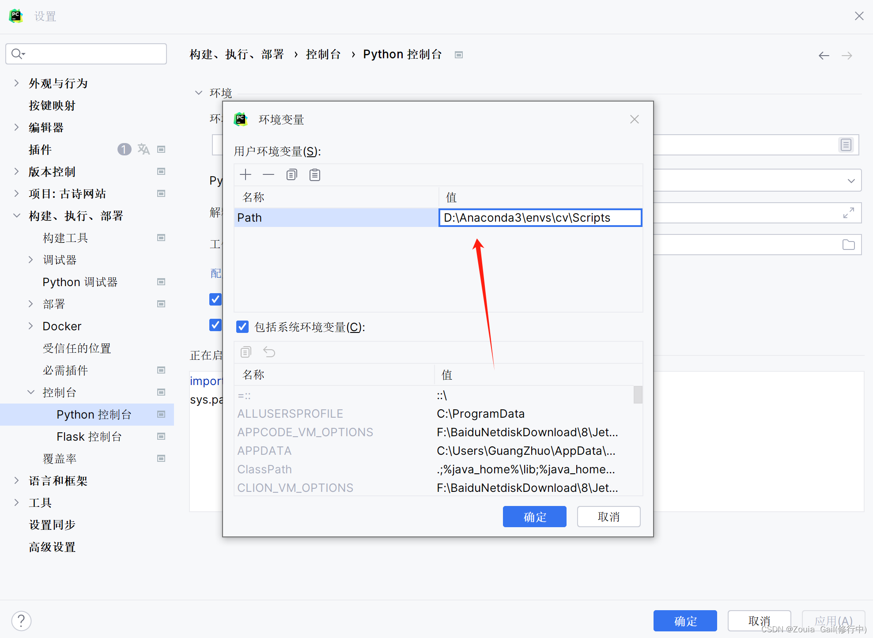Expand the 外观与行为 settings section
873x638 pixels.
coord(17,83)
